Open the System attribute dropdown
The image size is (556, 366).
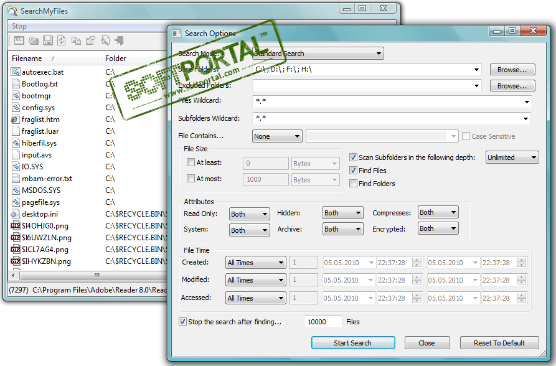(249, 230)
